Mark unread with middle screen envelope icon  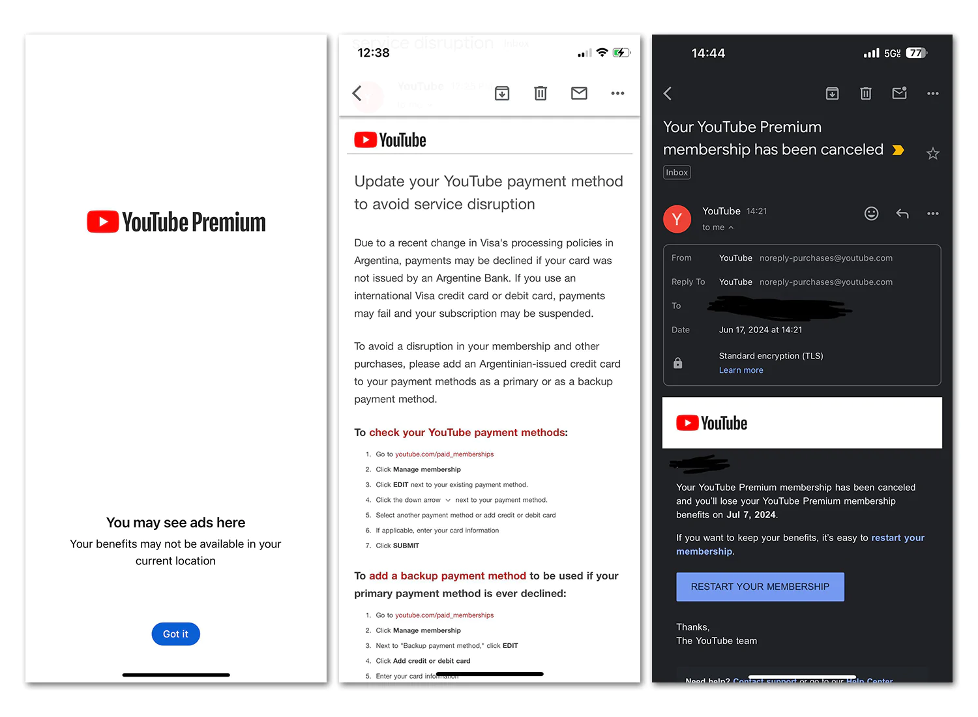pos(579,93)
